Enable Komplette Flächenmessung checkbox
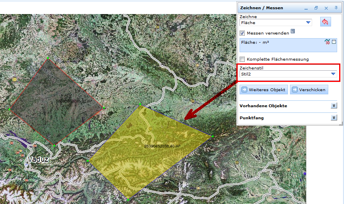This screenshot has width=344, height=204. point(242,59)
